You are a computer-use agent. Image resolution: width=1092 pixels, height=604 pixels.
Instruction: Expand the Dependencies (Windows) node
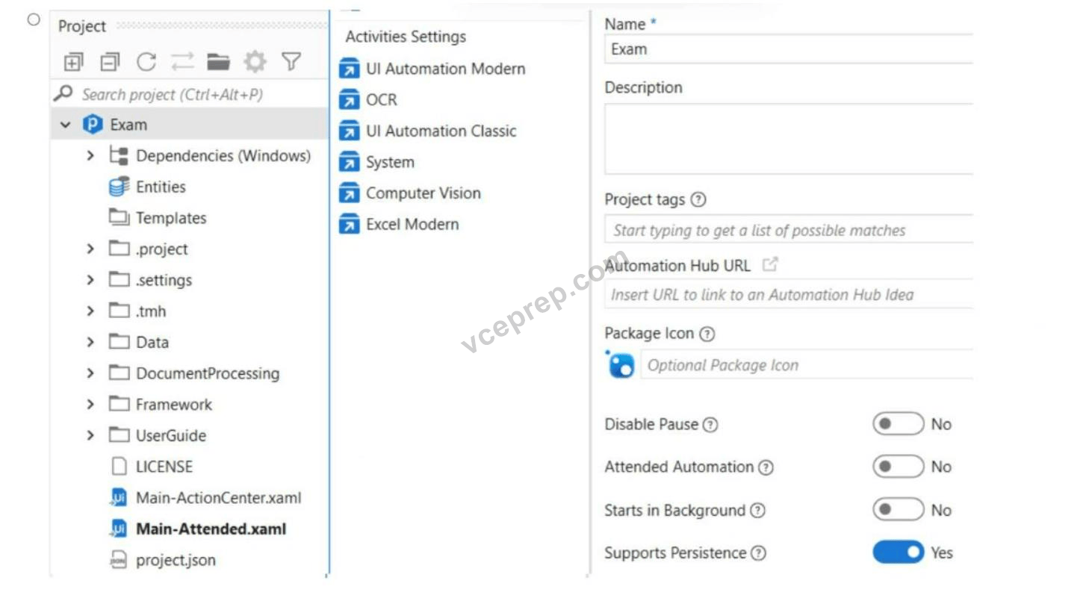tap(90, 155)
